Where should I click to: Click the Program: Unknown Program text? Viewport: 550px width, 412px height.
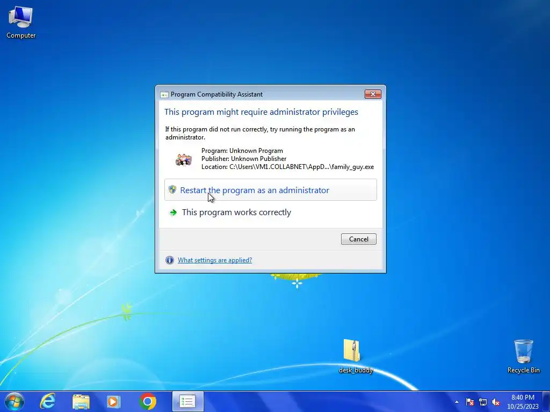click(x=242, y=151)
